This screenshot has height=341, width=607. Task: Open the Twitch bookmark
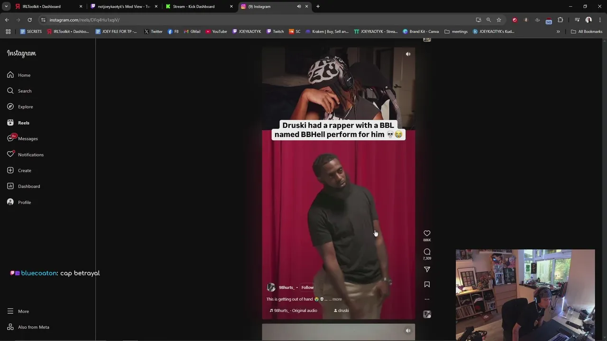[x=275, y=32]
